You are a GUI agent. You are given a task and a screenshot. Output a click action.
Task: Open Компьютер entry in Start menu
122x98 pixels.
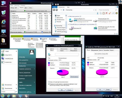coord(27,66)
